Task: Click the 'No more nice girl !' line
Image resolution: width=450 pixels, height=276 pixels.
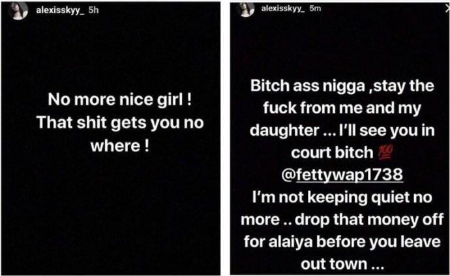Action: tap(120, 100)
